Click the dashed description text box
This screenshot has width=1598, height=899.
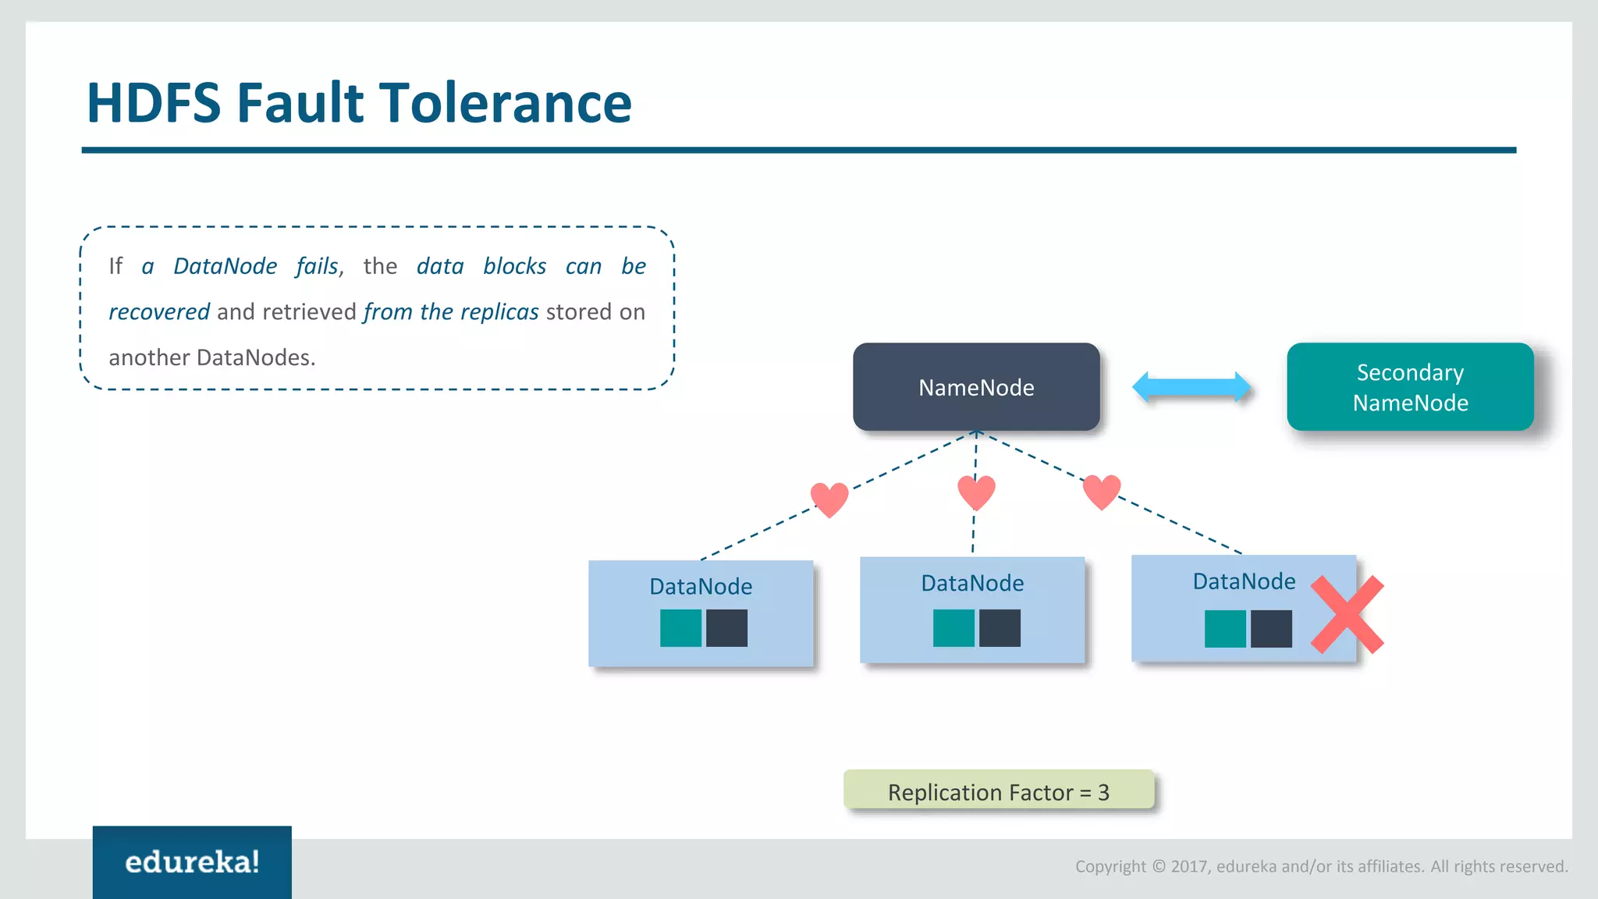click(x=377, y=309)
